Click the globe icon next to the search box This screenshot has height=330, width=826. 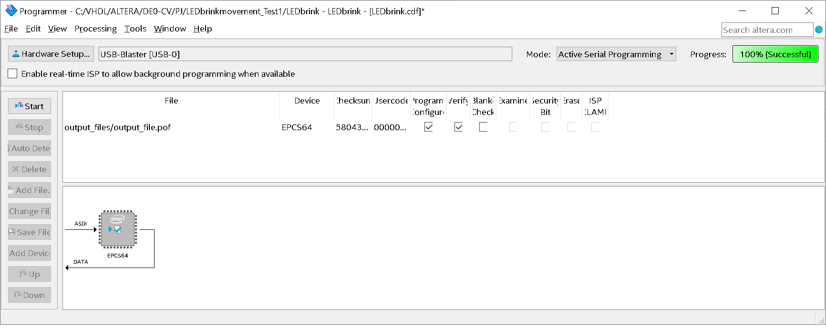(819, 30)
